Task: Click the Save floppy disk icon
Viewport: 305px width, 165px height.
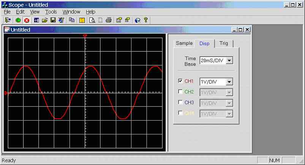Action: [53, 20]
